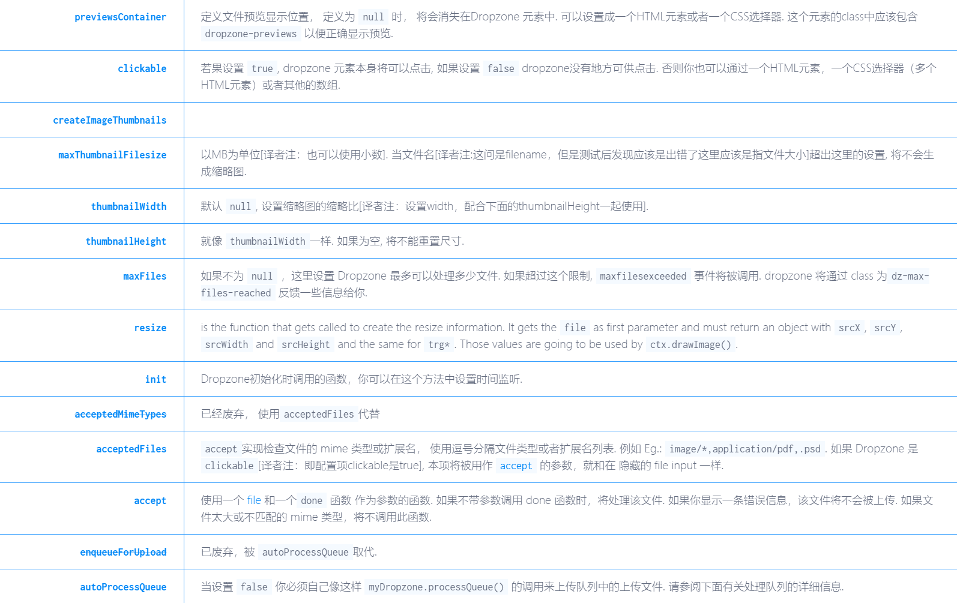Open the blue accept link in acceptedFiles description

click(516, 466)
